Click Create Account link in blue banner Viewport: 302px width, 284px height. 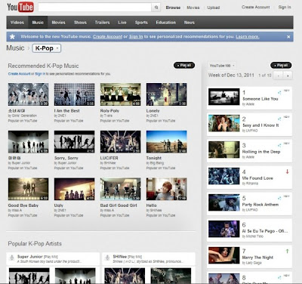pyautogui.click(x=107, y=37)
